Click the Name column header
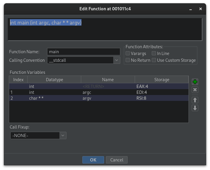The height and width of the screenshot is (170, 210). 108,80
